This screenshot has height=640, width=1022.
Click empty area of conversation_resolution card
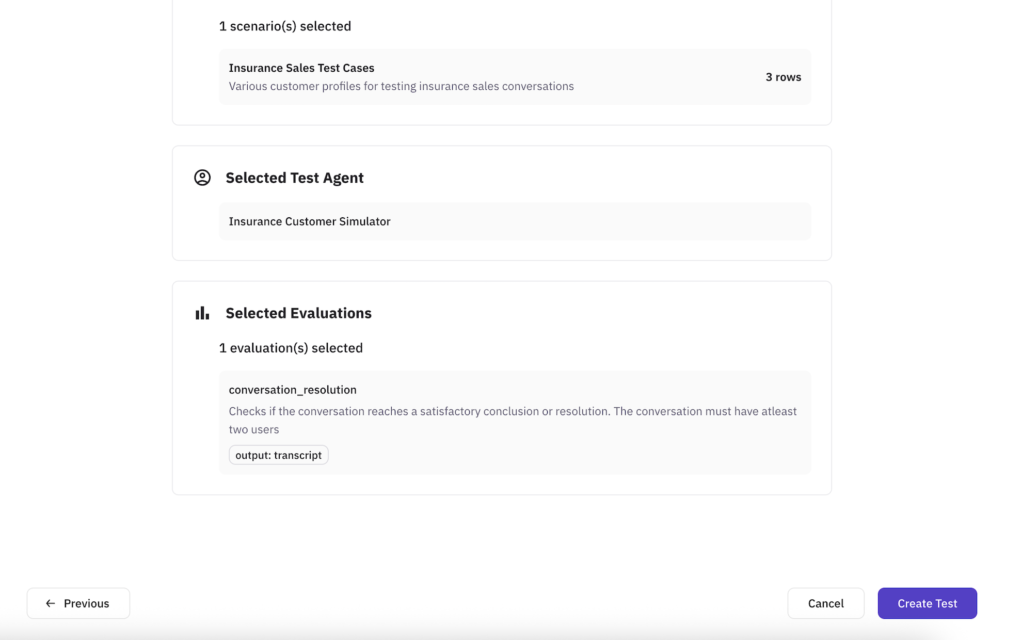(x=568, y=454)
